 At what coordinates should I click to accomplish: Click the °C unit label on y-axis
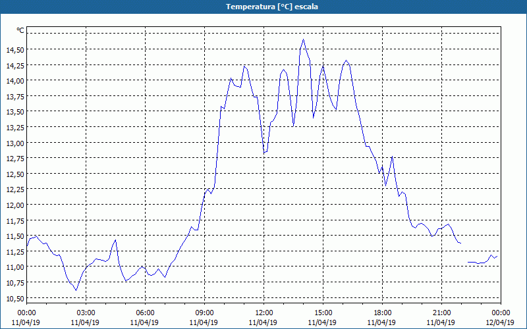pos(20,30)
